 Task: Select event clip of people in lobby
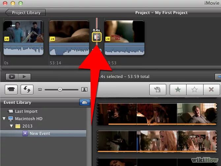(x=197, y=141)
